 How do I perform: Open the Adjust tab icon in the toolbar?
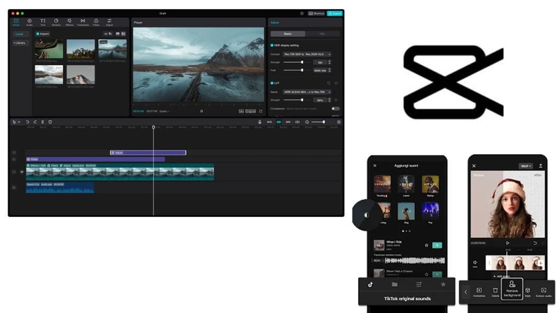(109, 22)
